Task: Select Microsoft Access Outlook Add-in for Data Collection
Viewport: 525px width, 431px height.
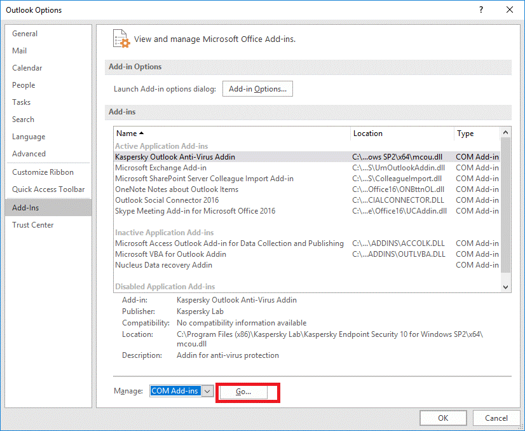Action: (x=307, y=243)
